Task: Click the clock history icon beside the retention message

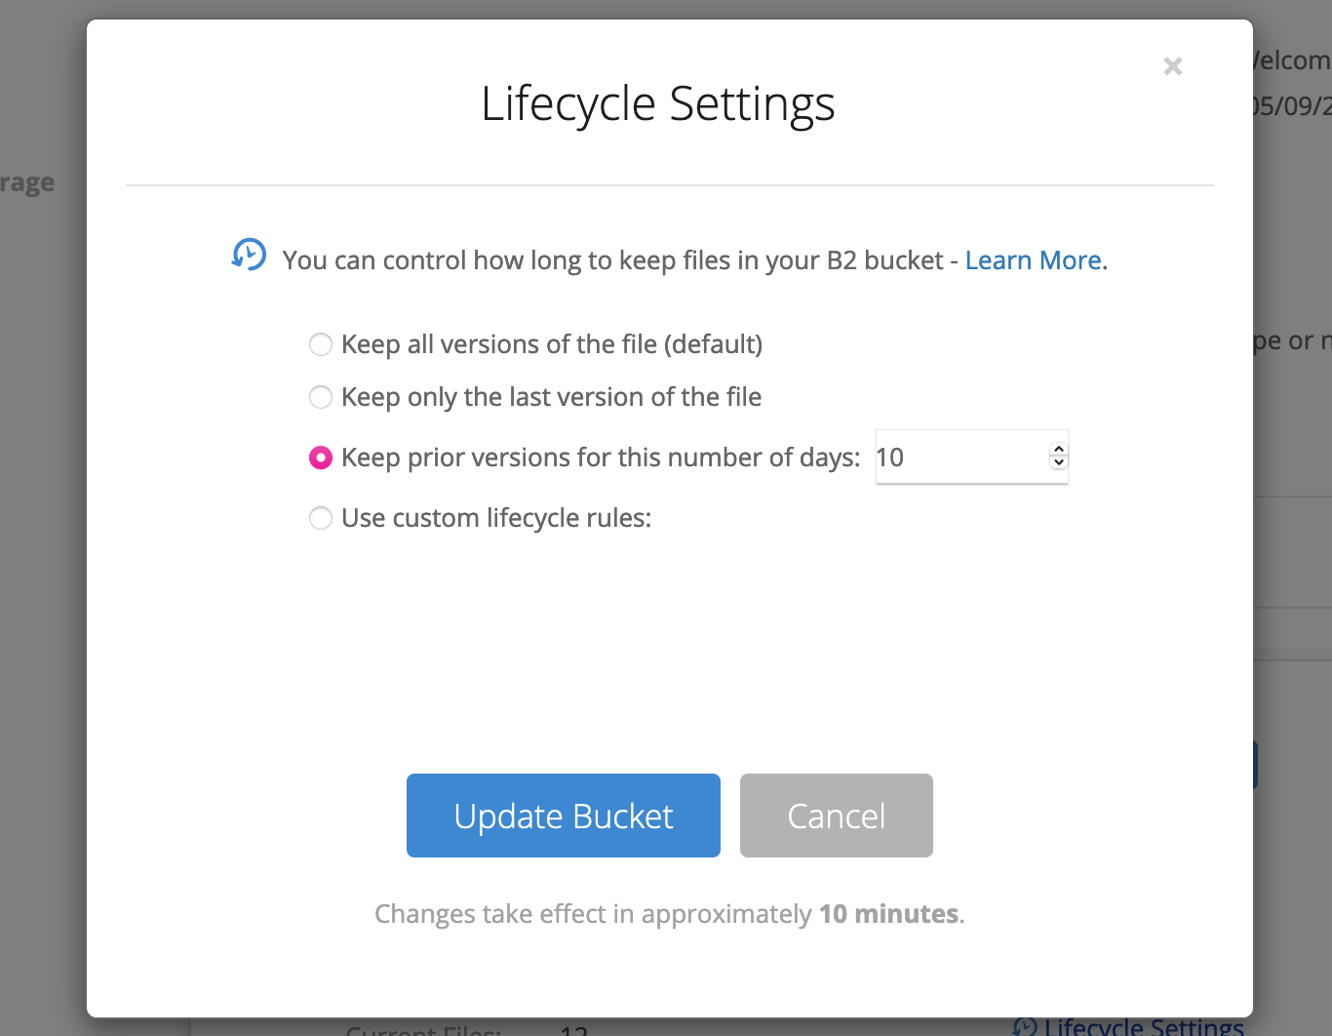Action: tap(249, 255)
